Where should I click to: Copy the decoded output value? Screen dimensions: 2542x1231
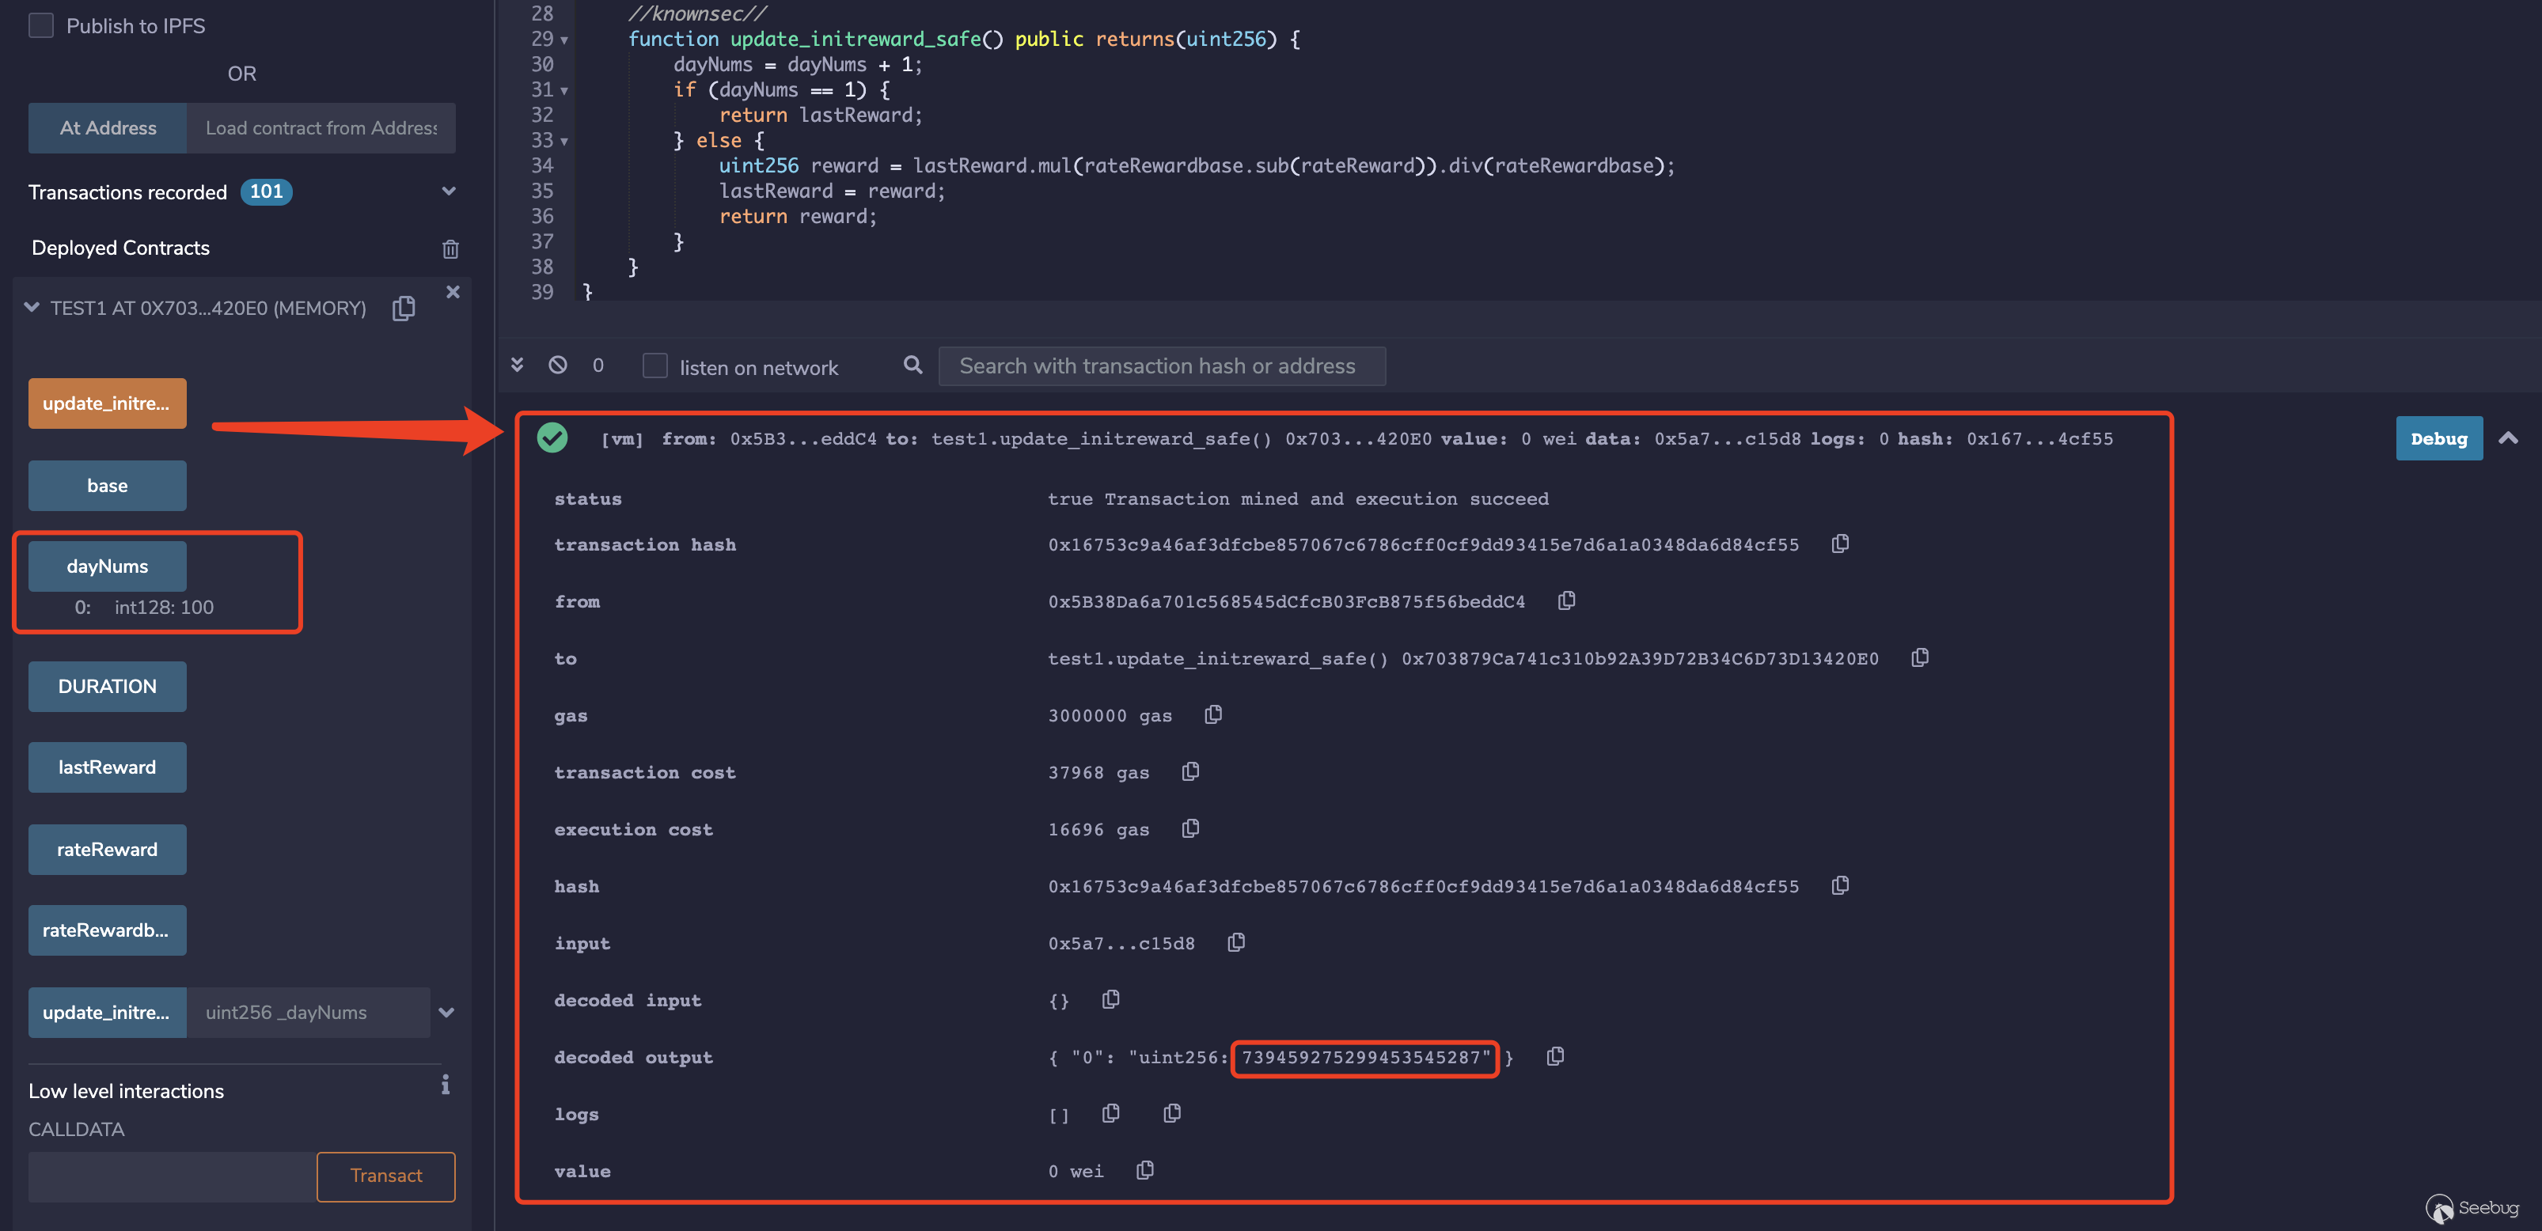point(1555,1056)
